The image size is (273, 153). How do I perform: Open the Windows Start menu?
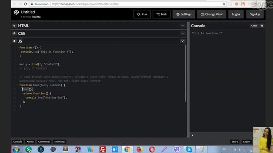16,149
